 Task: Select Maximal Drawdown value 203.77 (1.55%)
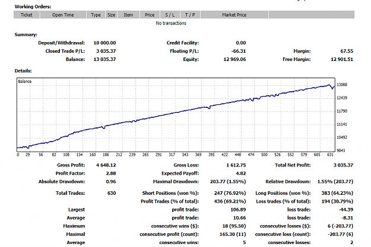point(228,182)
